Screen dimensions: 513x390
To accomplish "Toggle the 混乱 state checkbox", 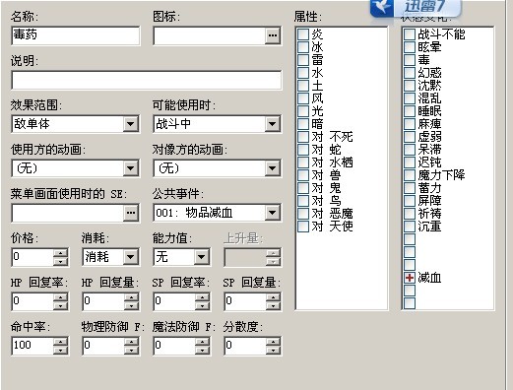I will (x=410, y=98).
